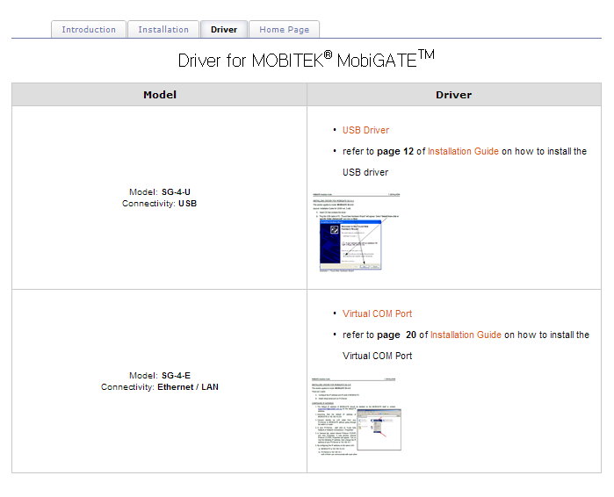This screenshot has height=497, width=614.
Task: Go to the Home Page tab
Action: pyautogui.click(x=284, y=30)
